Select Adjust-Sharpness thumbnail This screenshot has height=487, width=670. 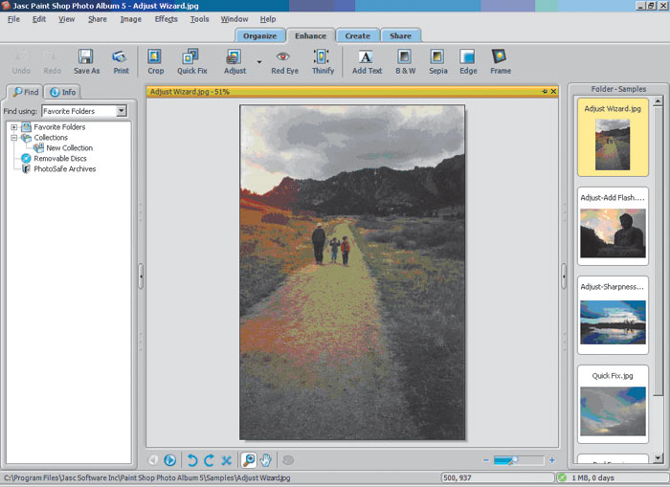[x=613, y=315]
